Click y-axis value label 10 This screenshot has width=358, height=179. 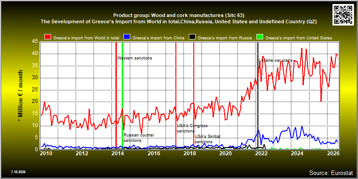(35, 126)
